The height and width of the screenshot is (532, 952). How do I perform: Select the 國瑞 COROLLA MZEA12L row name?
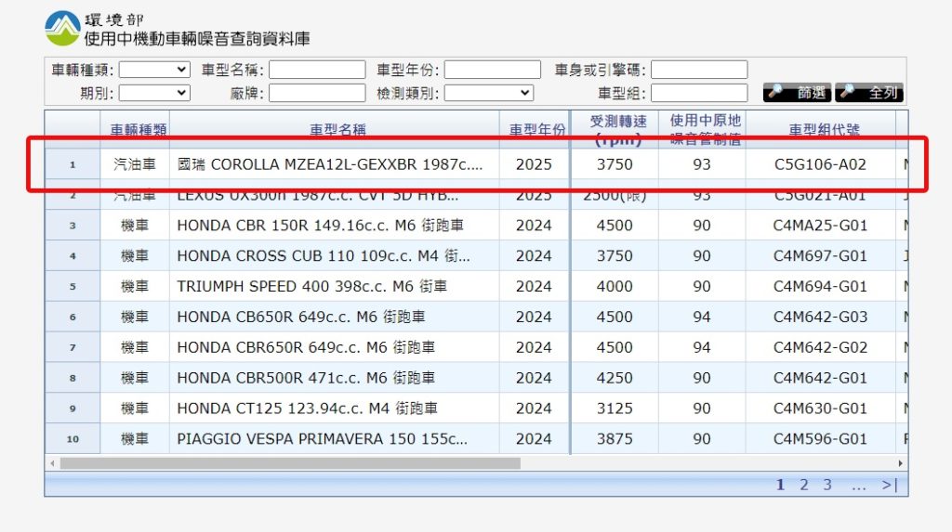pyautogui.click(x=330, y=164)
